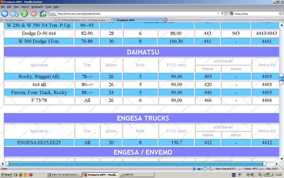Click the vertical scrollbar down arrow
This screenshot has width=284, height=178.
pos(281,159)
